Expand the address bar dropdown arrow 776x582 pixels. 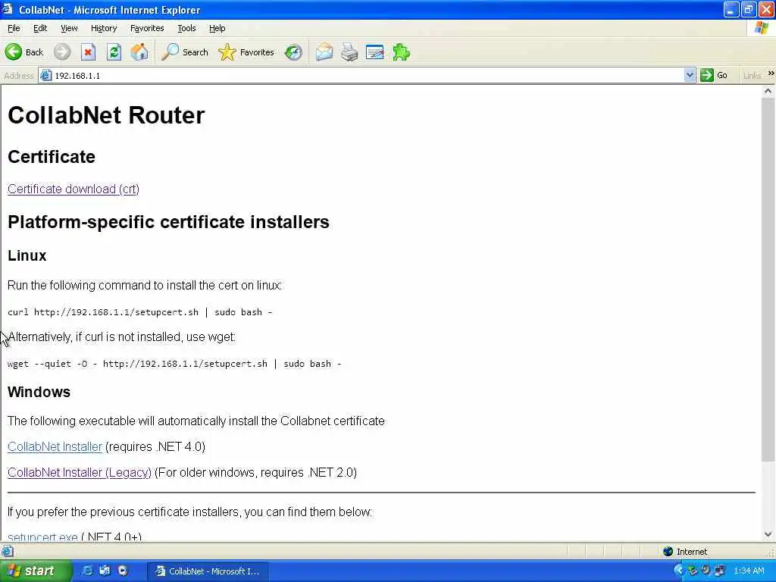[690, 75]
